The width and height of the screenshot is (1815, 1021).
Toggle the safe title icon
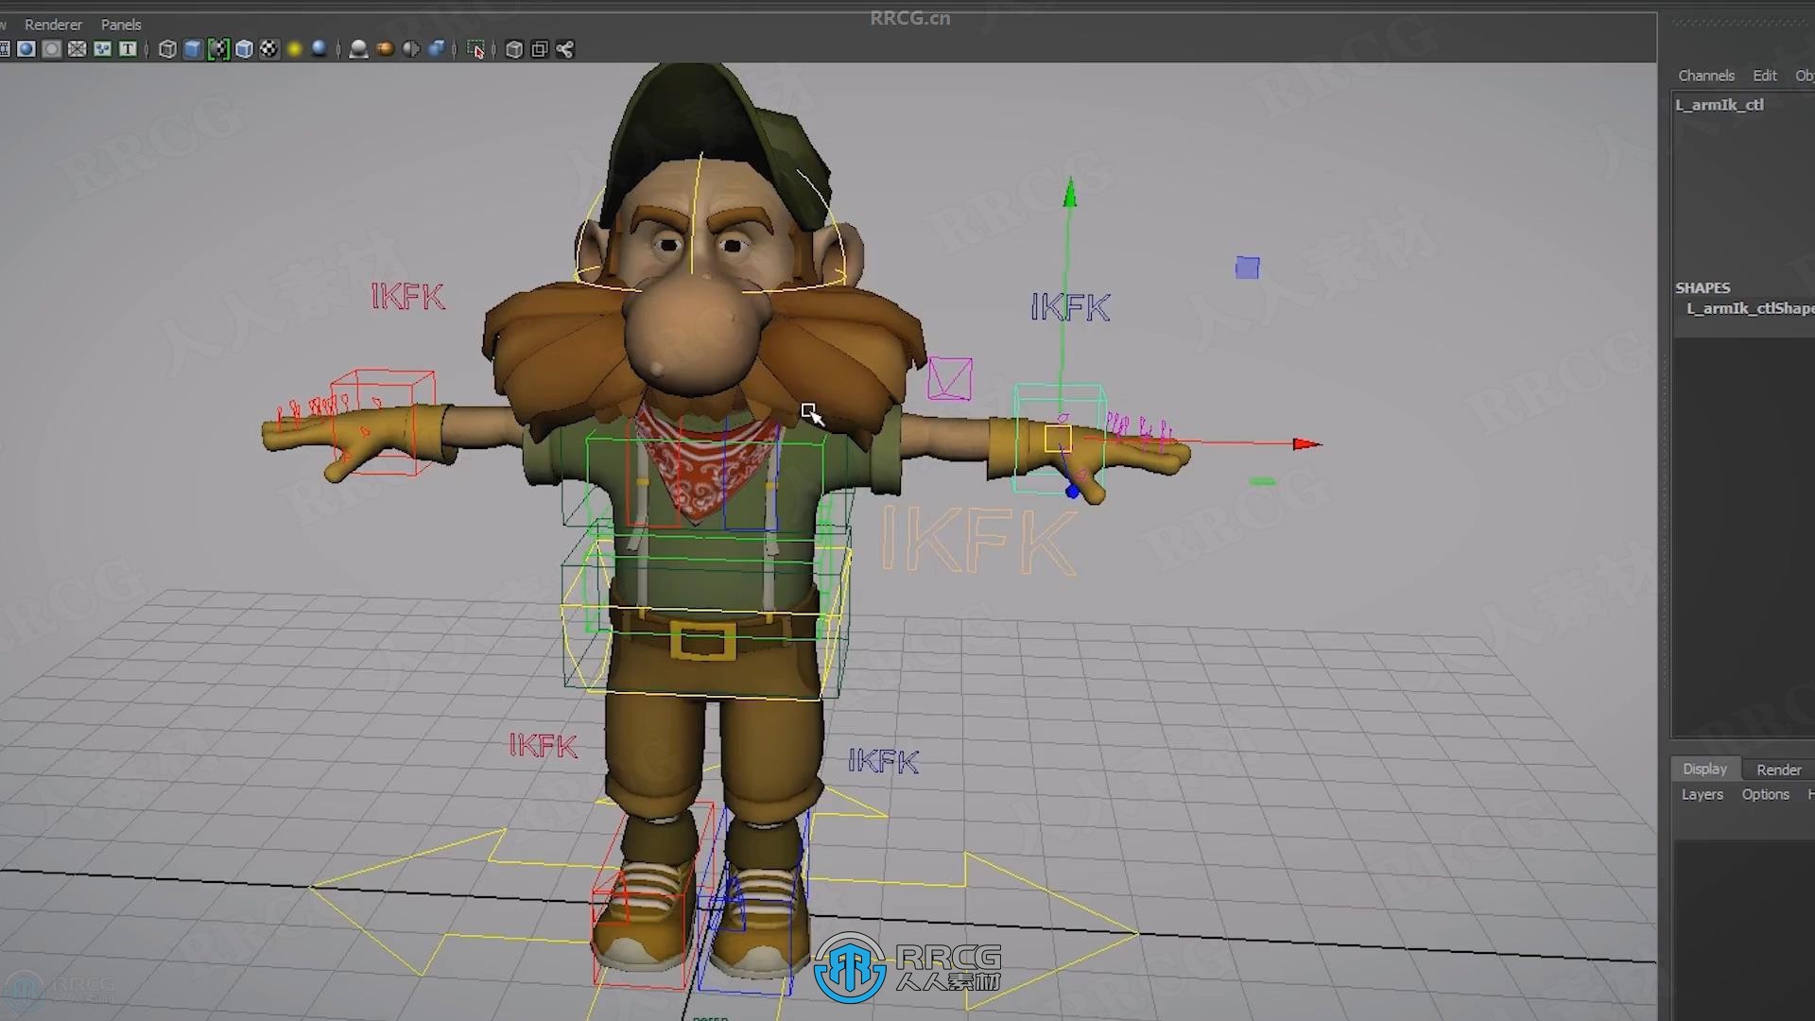coord(128,49)
